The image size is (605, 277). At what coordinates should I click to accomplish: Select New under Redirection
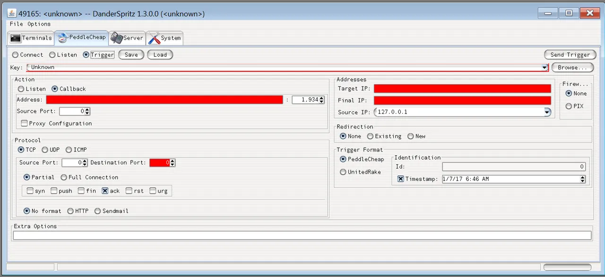tap(410, 136)
